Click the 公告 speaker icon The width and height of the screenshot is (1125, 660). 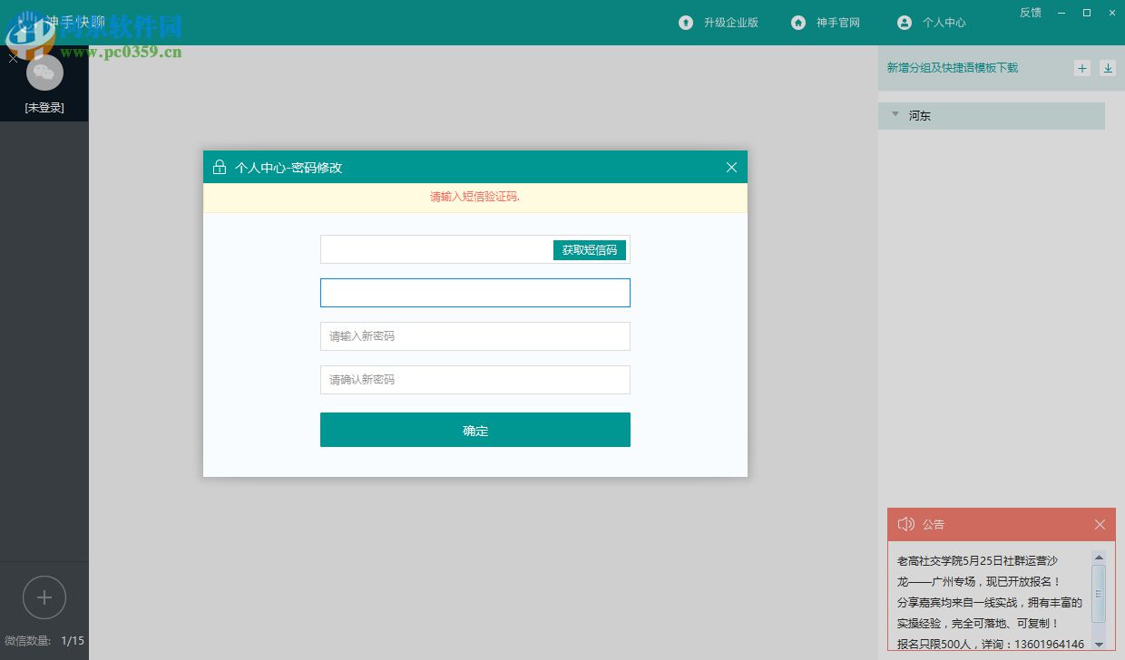tap(905, 524)
